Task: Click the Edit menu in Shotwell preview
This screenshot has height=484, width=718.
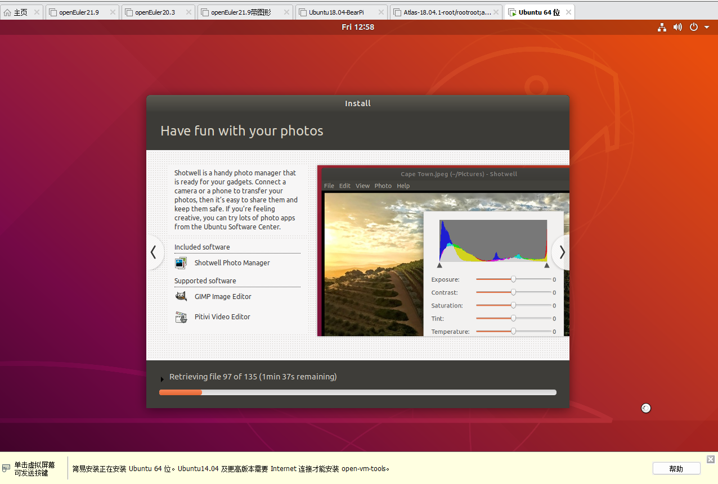Action: tap(345, 186)
